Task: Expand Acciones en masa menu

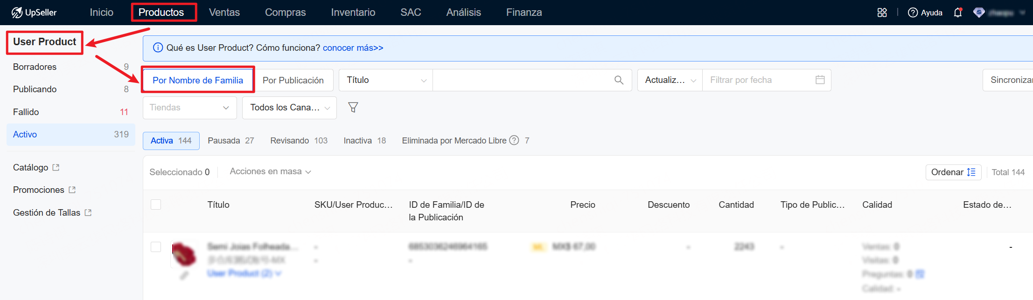Action: tap(271, 171)
